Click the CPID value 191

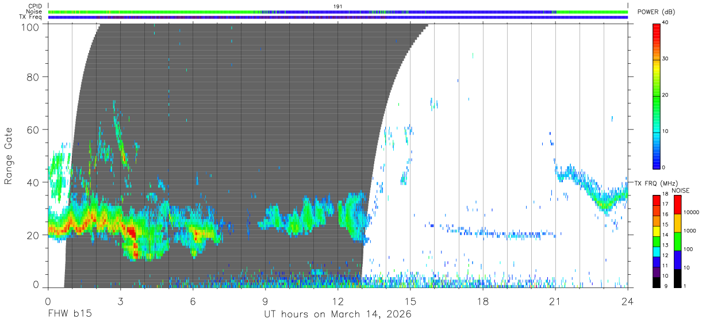(x=338, y=6)
